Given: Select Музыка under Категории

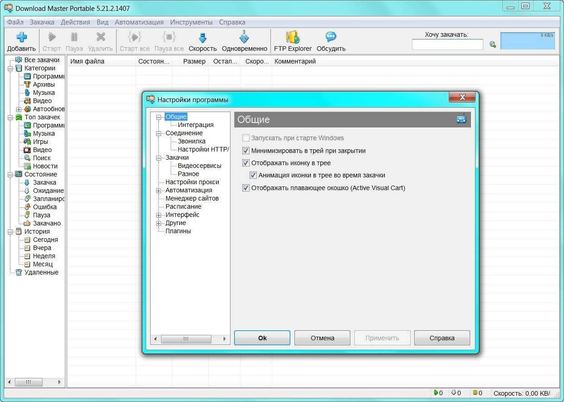Looking at the screenshot, I should [x=44, y=93].
